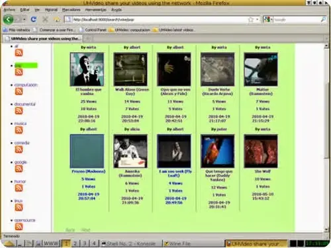Open the computacion tag link

(26, 85)
